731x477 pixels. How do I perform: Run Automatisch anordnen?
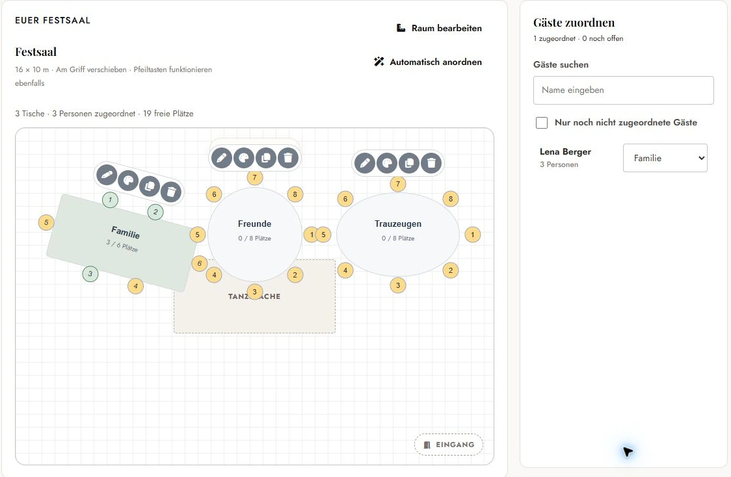pos(428,62)
